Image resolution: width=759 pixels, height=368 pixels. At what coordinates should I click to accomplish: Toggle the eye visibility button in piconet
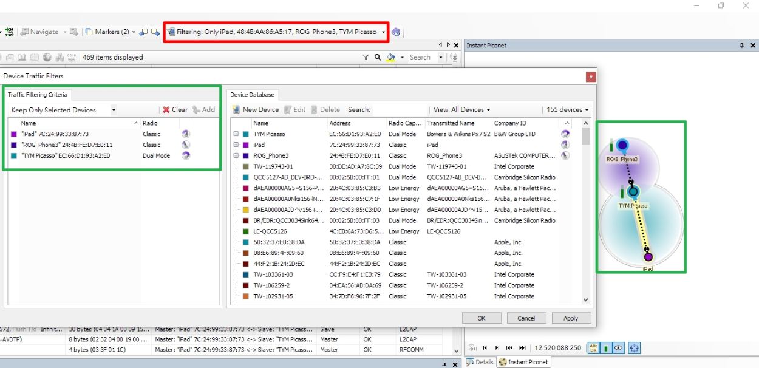coord(618,348)
